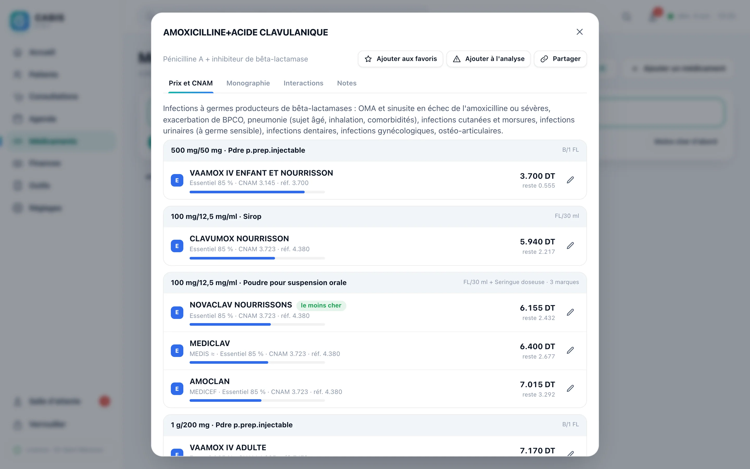Click the VAAMOX IV ENFANT reimbursement progress bar
The height and width of the screenshot is (469, 750).
pos(257,192)
